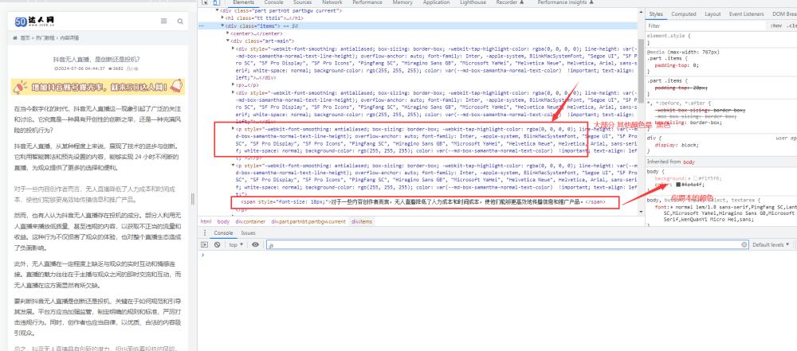
Task: Select the Styles sidebar tab
Action: point(656,14)
